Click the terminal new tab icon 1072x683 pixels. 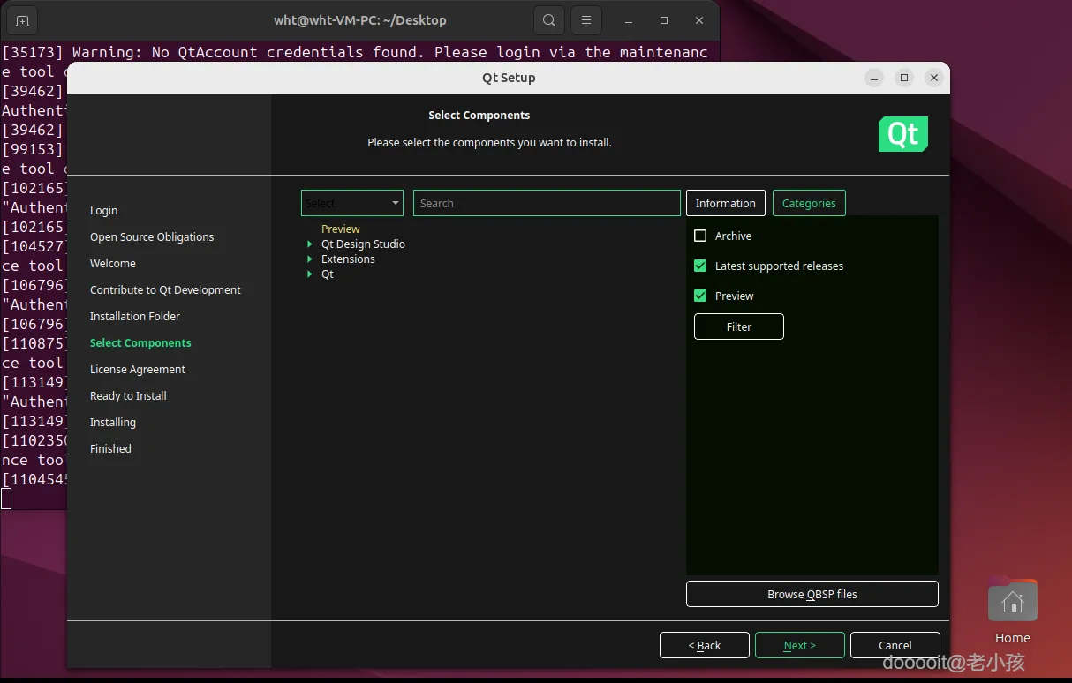(23, 20)
